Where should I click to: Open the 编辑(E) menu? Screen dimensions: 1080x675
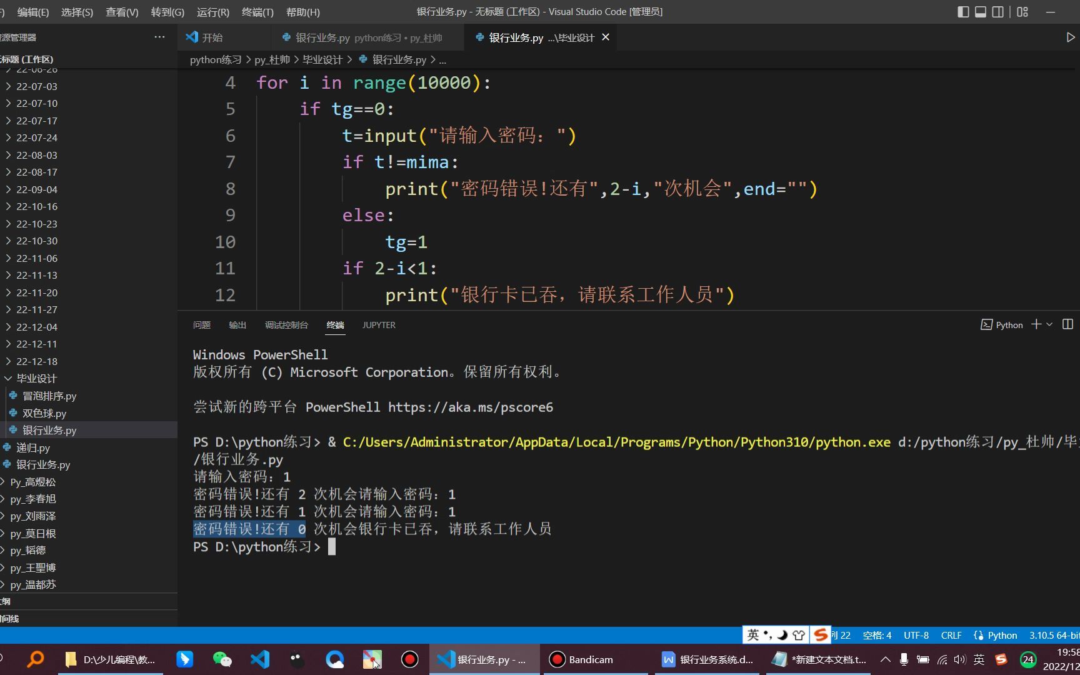(x=33, y=12)
